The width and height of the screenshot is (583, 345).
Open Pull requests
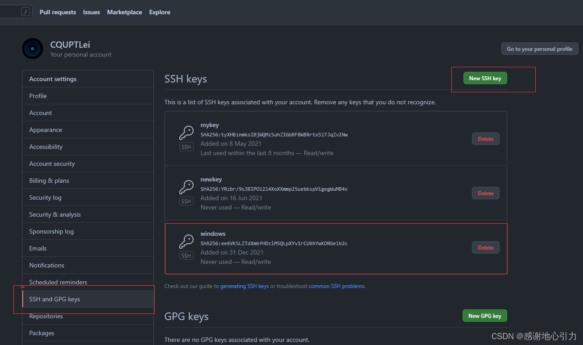click(x=58, y=12)
